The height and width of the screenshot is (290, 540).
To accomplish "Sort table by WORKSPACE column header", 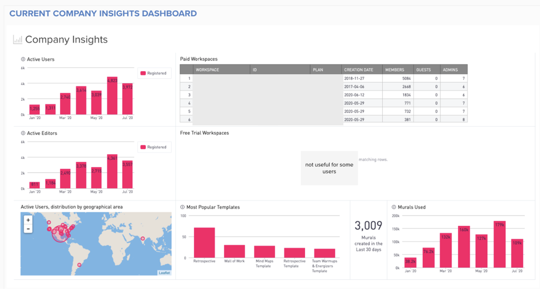I will point(221,70).
